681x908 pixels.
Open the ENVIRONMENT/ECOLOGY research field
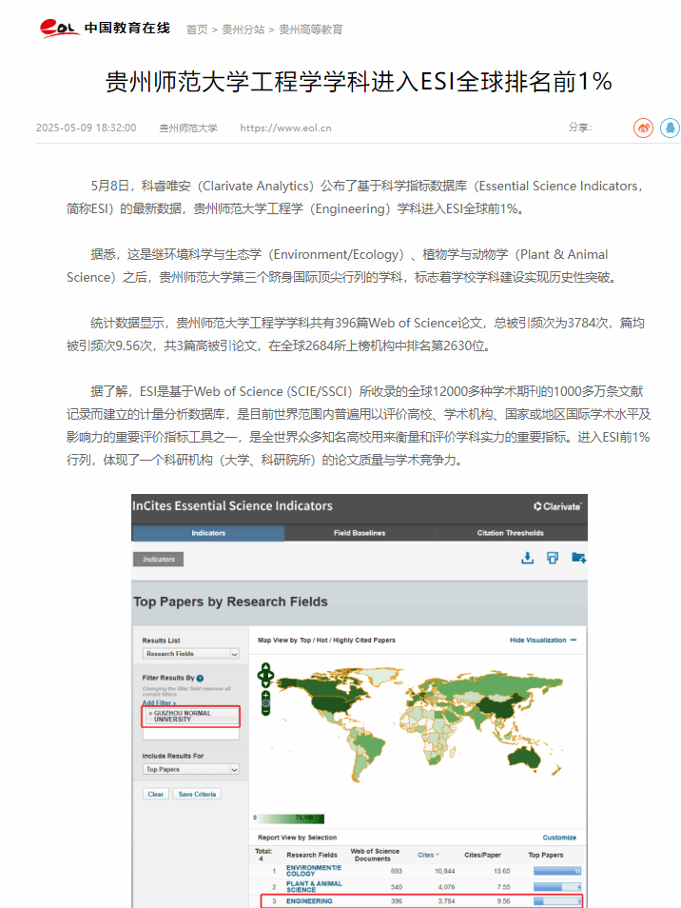point(314,870)
